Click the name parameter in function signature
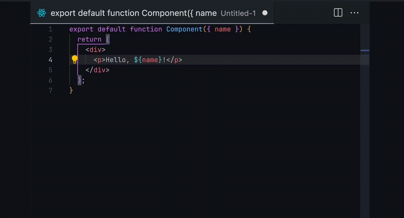The width and height of the screenshot is (404, 218). coord(223,29)
